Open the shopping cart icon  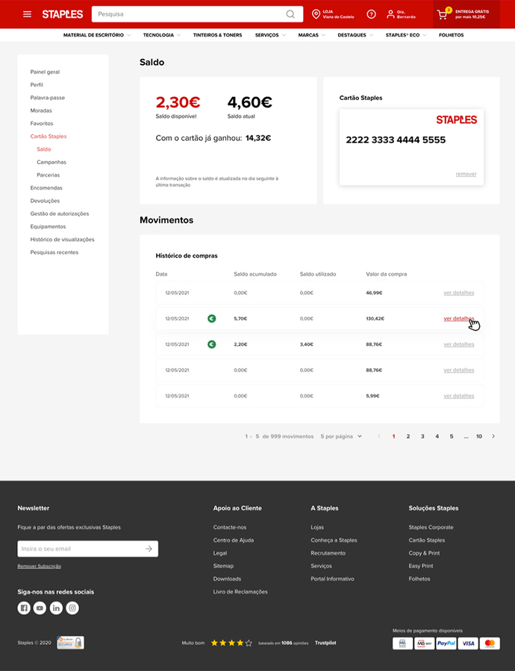pos(443,14)
